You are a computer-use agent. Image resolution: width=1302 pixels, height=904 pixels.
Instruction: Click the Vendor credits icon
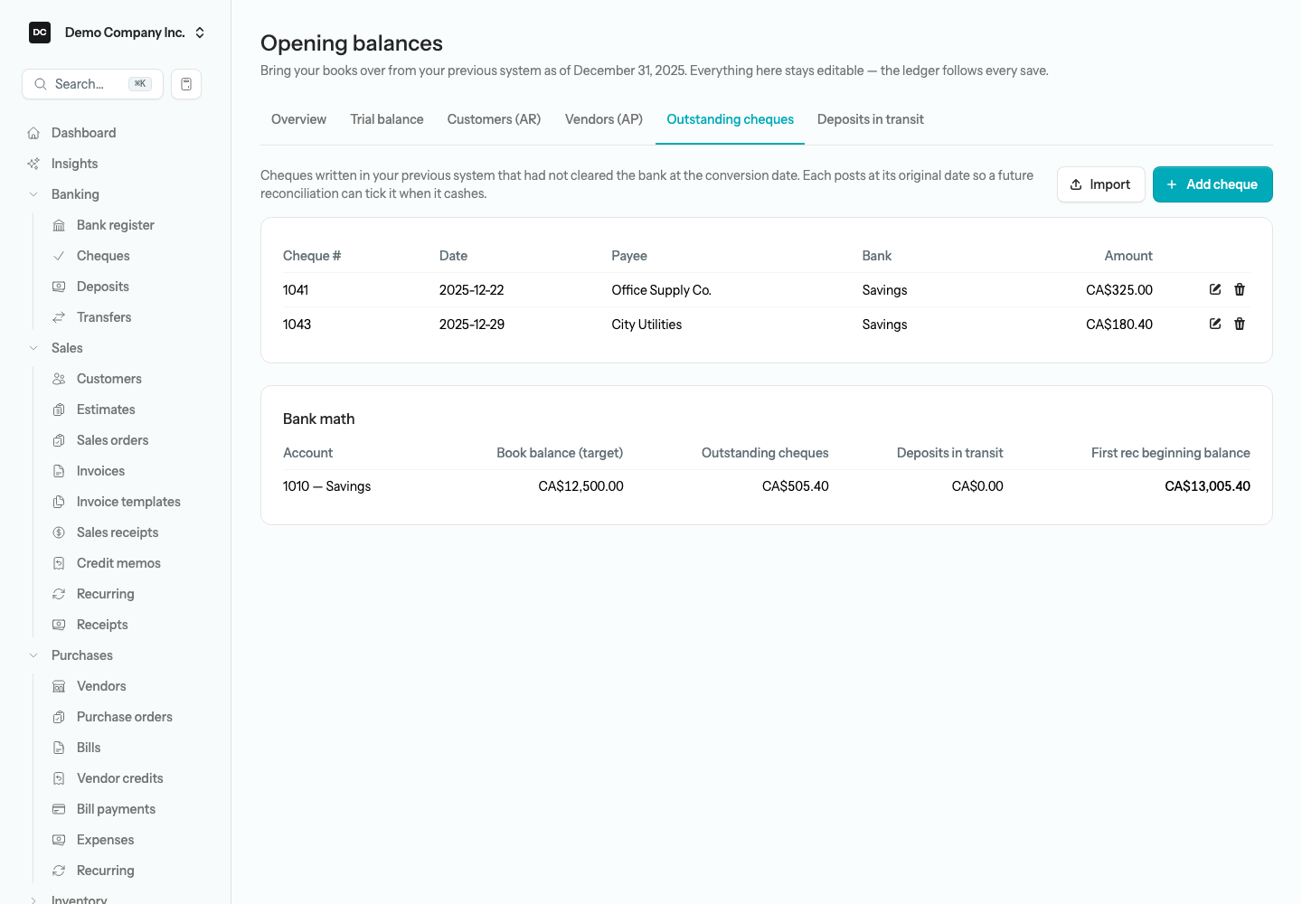pos(59,778)
